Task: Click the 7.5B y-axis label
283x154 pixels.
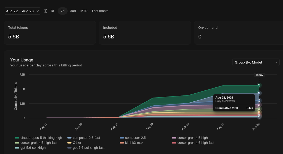Action: coord(22,75)
